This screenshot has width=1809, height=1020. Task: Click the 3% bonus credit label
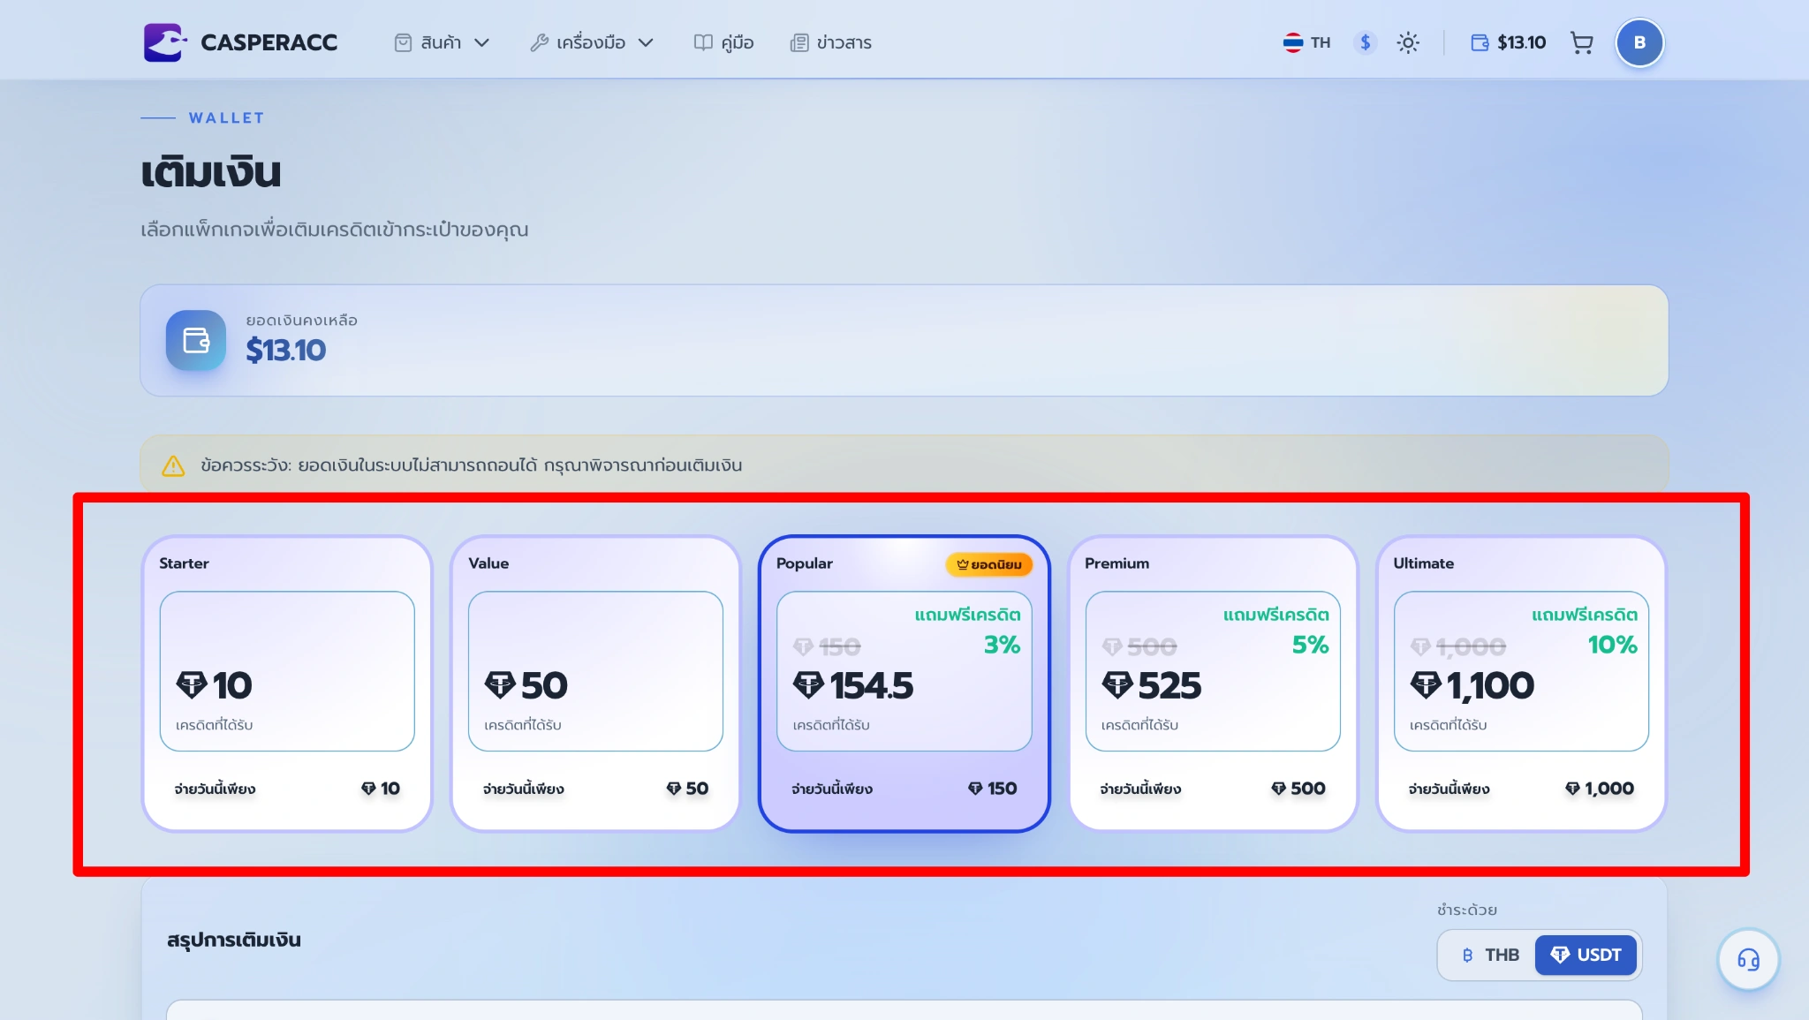pos(1002,645)
